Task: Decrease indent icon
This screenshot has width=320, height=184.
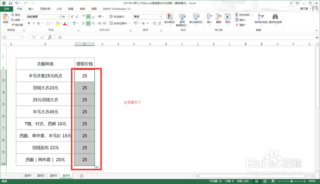Action: pos(100,23)
